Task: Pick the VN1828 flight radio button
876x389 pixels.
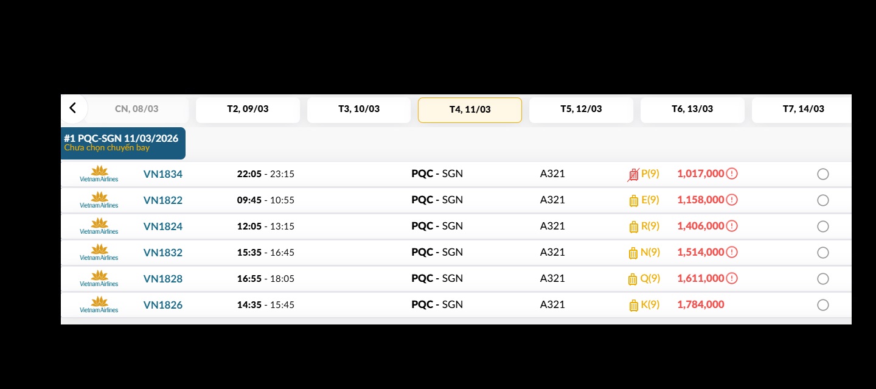Action: click(823, 279)
